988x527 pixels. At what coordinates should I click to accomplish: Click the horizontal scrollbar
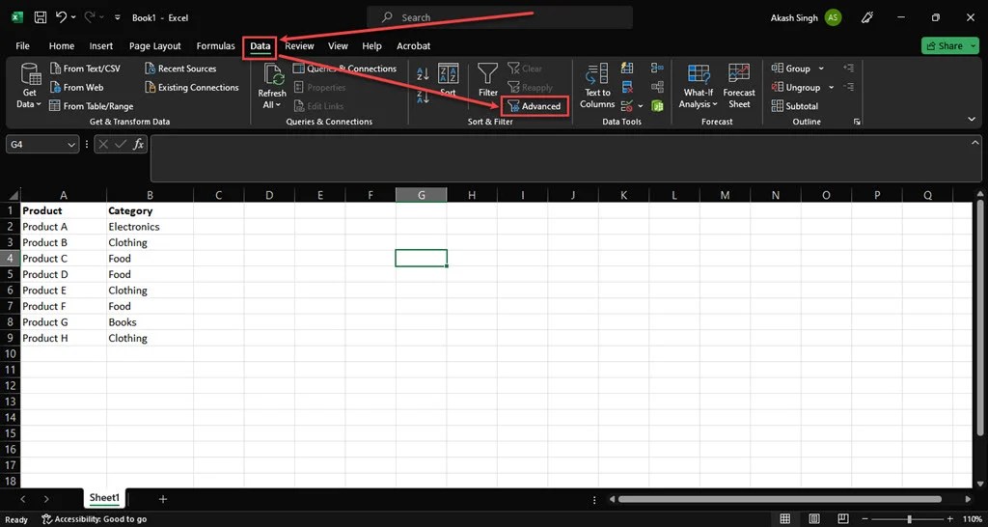tap(780, 499)
